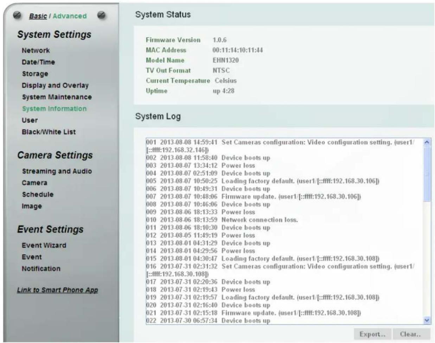Select log entry 021 Firmware update
The image size is (435, 343).
[254, 313]
